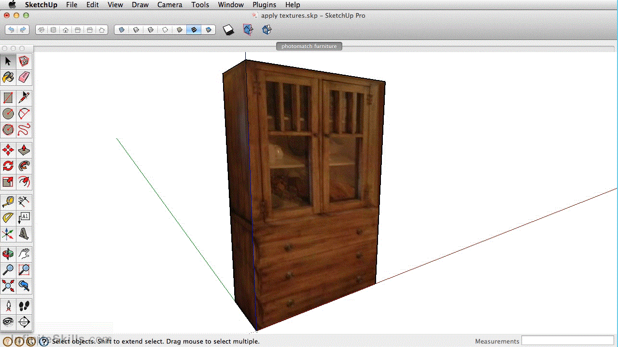Select the Dimension tool
This screenshot has width=618, height=347.
pyautogui.click(x=24, y=202)
